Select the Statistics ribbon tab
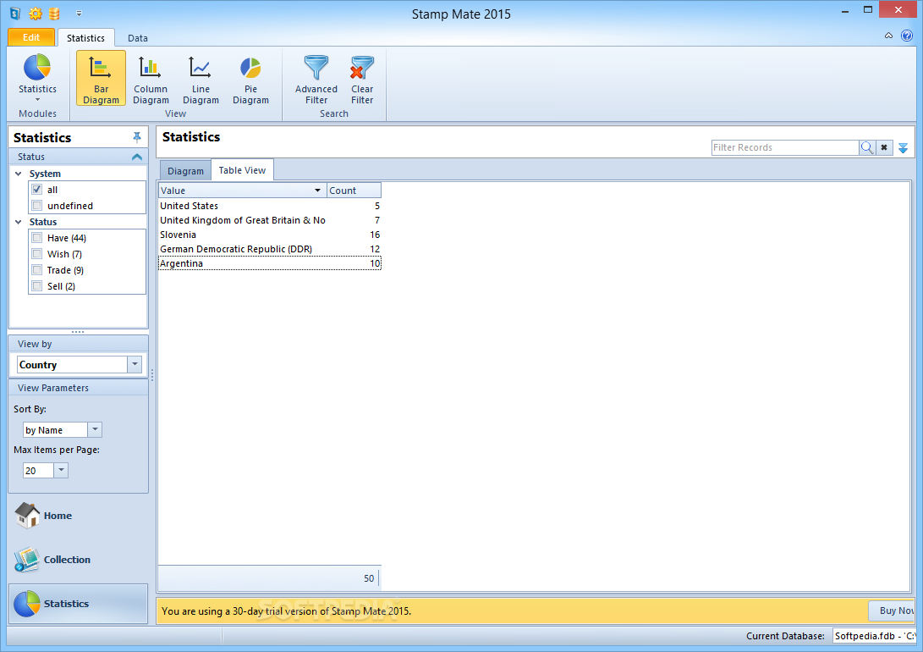This screenshot has width=923, height=652. coord(86,38)
